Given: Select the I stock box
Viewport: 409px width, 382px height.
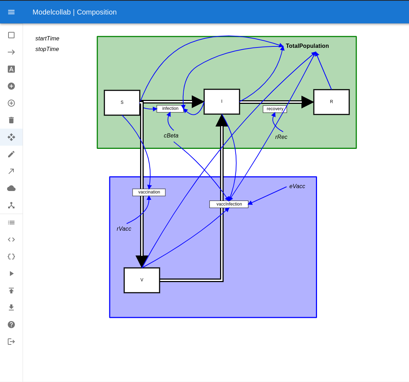Looking at the screenshot, I should (x=222, y=101).
